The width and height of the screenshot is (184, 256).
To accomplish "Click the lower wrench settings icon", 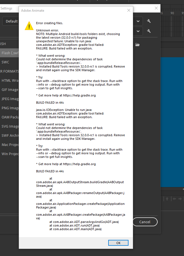I will (x=149, y=31).
